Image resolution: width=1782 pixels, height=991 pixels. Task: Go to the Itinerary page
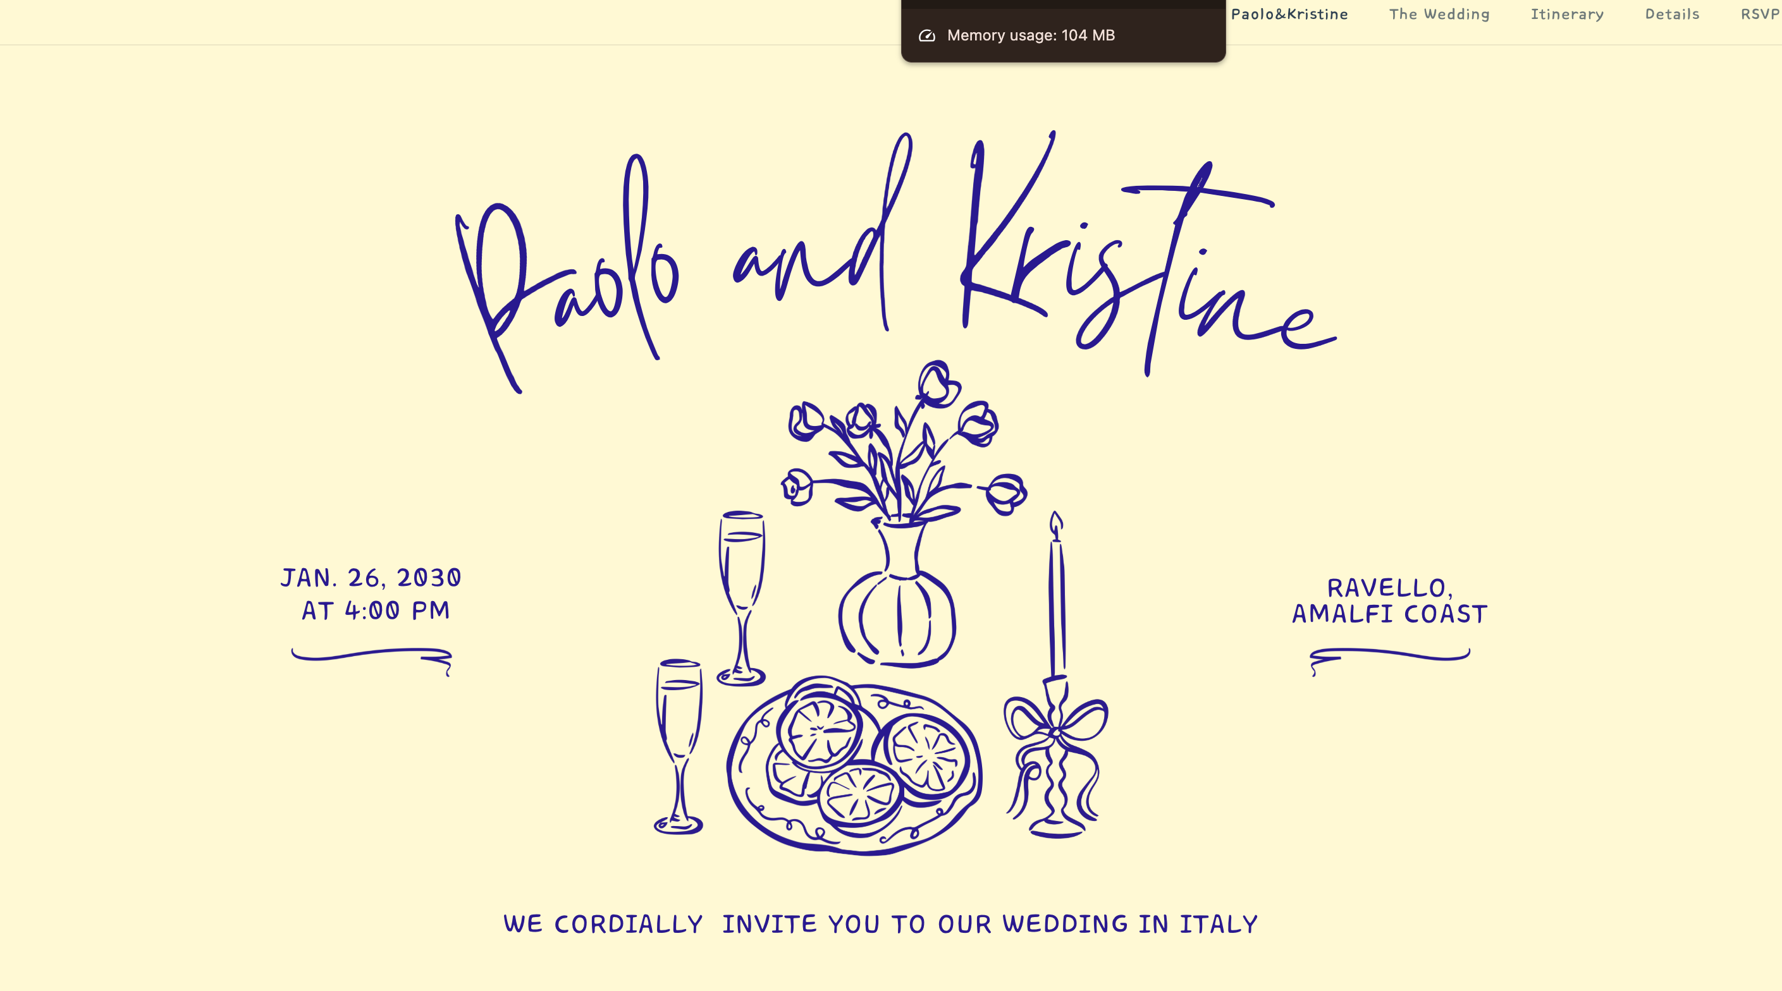[x=1567, y=15]
